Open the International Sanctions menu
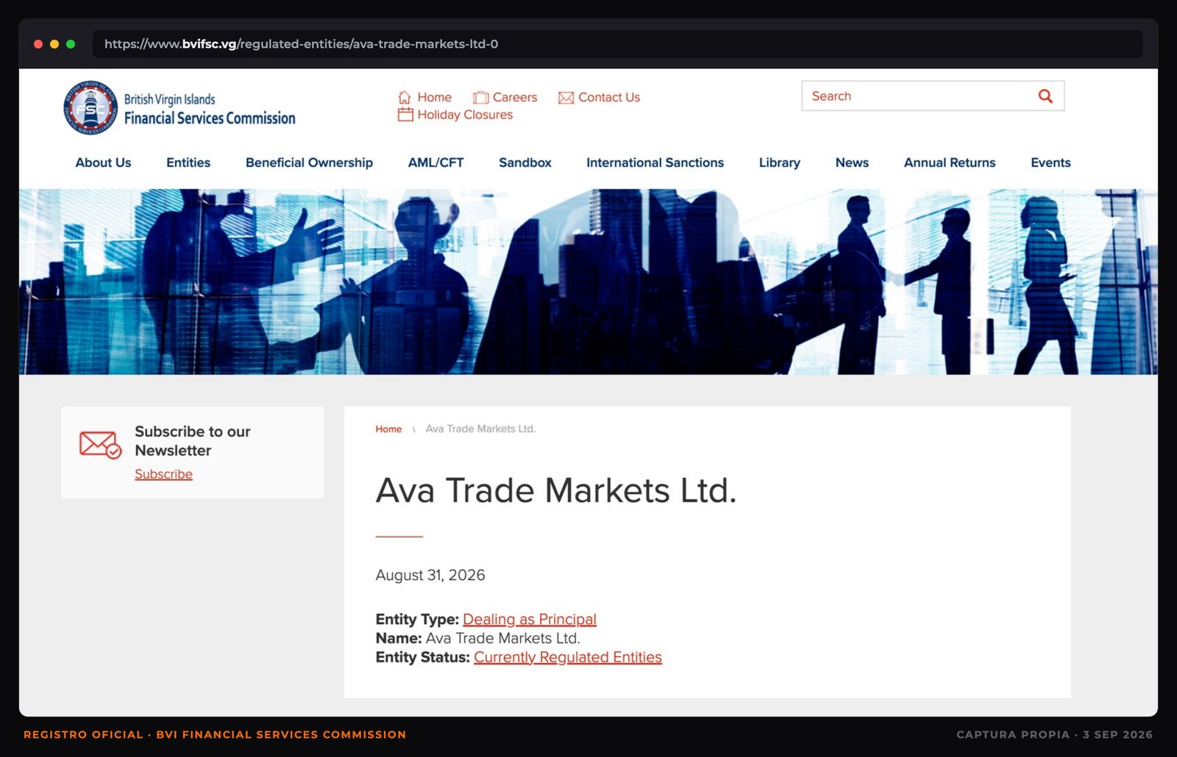 (x=655, y=162)
